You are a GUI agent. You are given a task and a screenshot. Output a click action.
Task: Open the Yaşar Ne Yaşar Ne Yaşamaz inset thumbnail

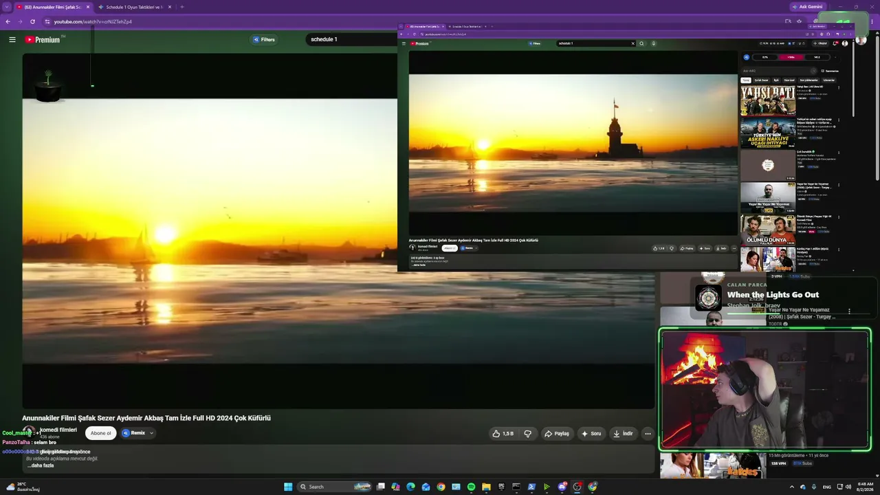pos(767,197)
